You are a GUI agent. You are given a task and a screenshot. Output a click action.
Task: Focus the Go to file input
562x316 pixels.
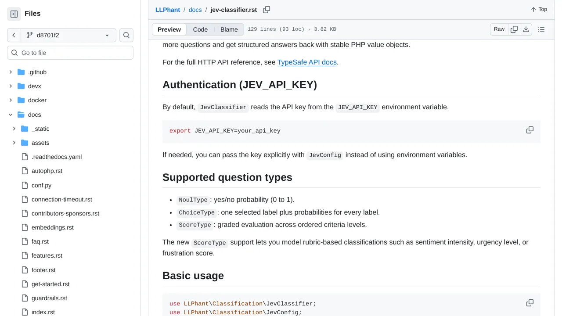tap(70, 53)
